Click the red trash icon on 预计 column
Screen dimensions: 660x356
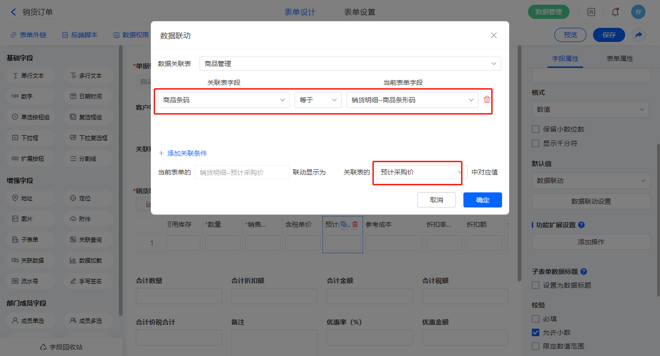355,224
